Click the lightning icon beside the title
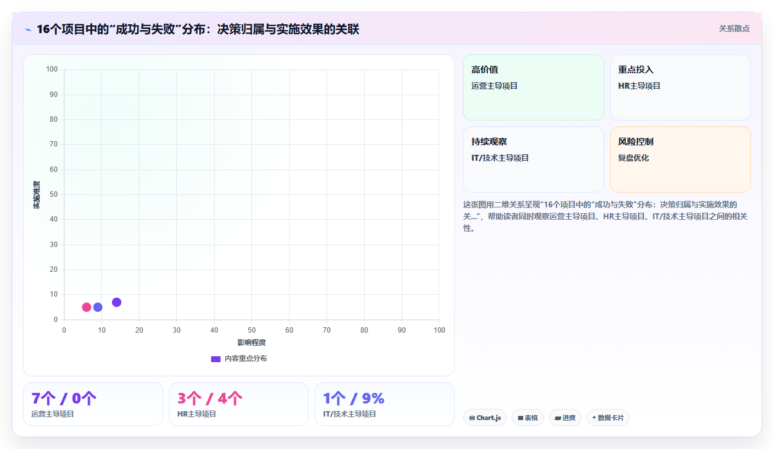Screen dimensions: 774x449 [28, 30]
